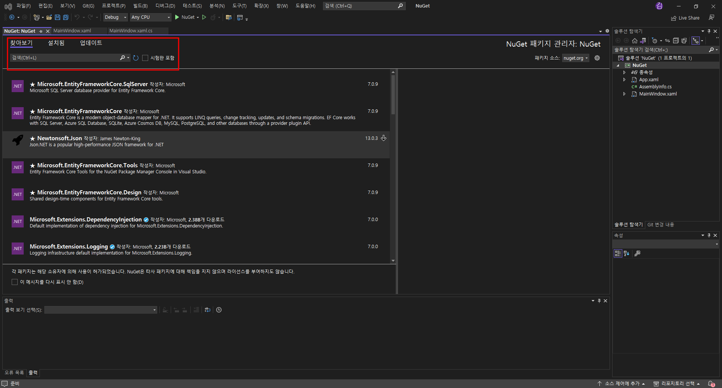The image size is (722, 388).
Task: Click the navigate backward arrow in toolbar
Action: coord(12,17)
